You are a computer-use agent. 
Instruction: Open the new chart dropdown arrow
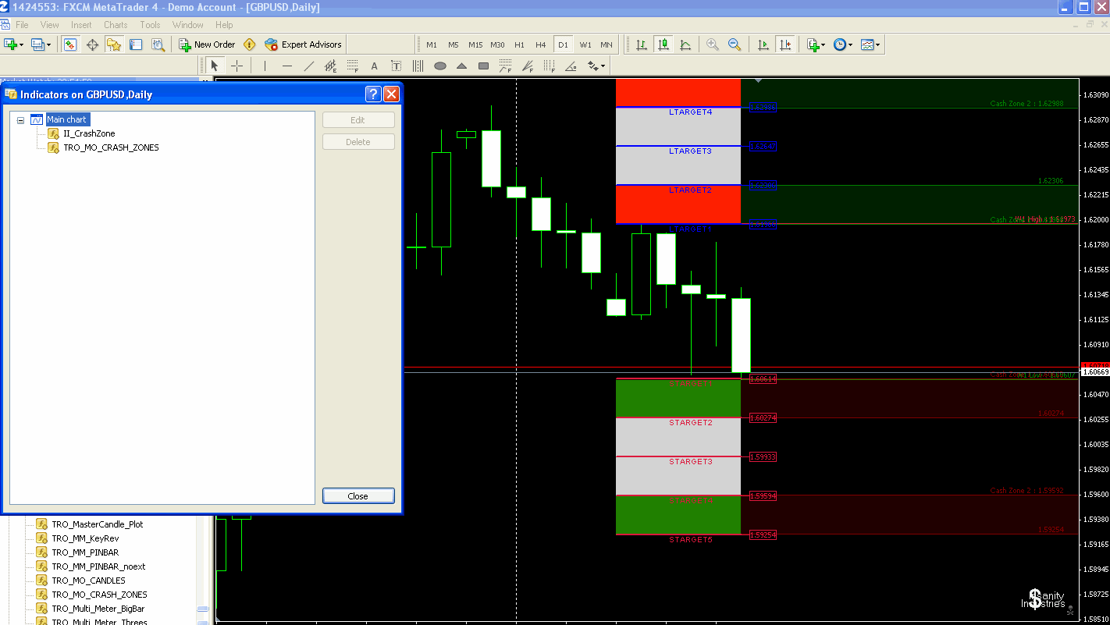point(21,45)
